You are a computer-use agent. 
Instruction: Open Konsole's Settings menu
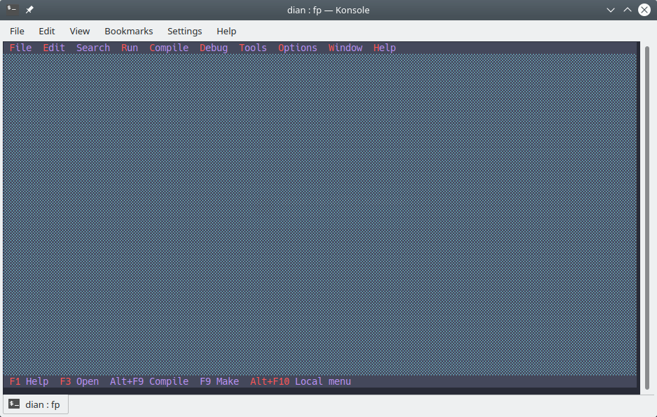pyautogui.click(x=184, y=31)
